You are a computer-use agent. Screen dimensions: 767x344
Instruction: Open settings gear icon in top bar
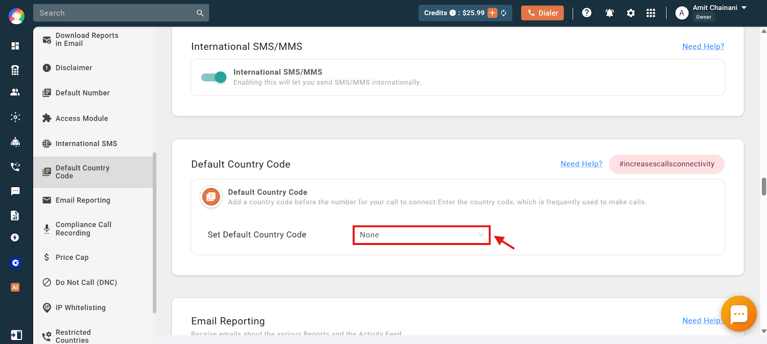[631, 13]
